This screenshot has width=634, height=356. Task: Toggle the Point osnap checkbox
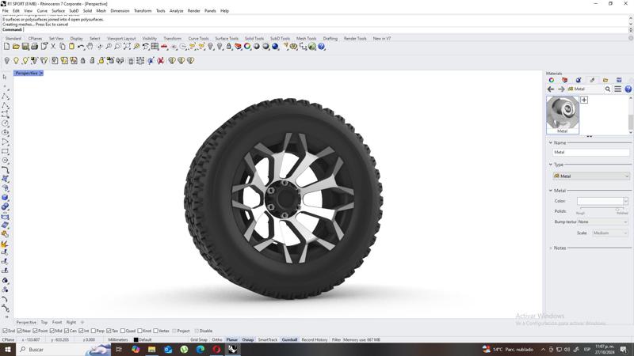pos(35,331)
